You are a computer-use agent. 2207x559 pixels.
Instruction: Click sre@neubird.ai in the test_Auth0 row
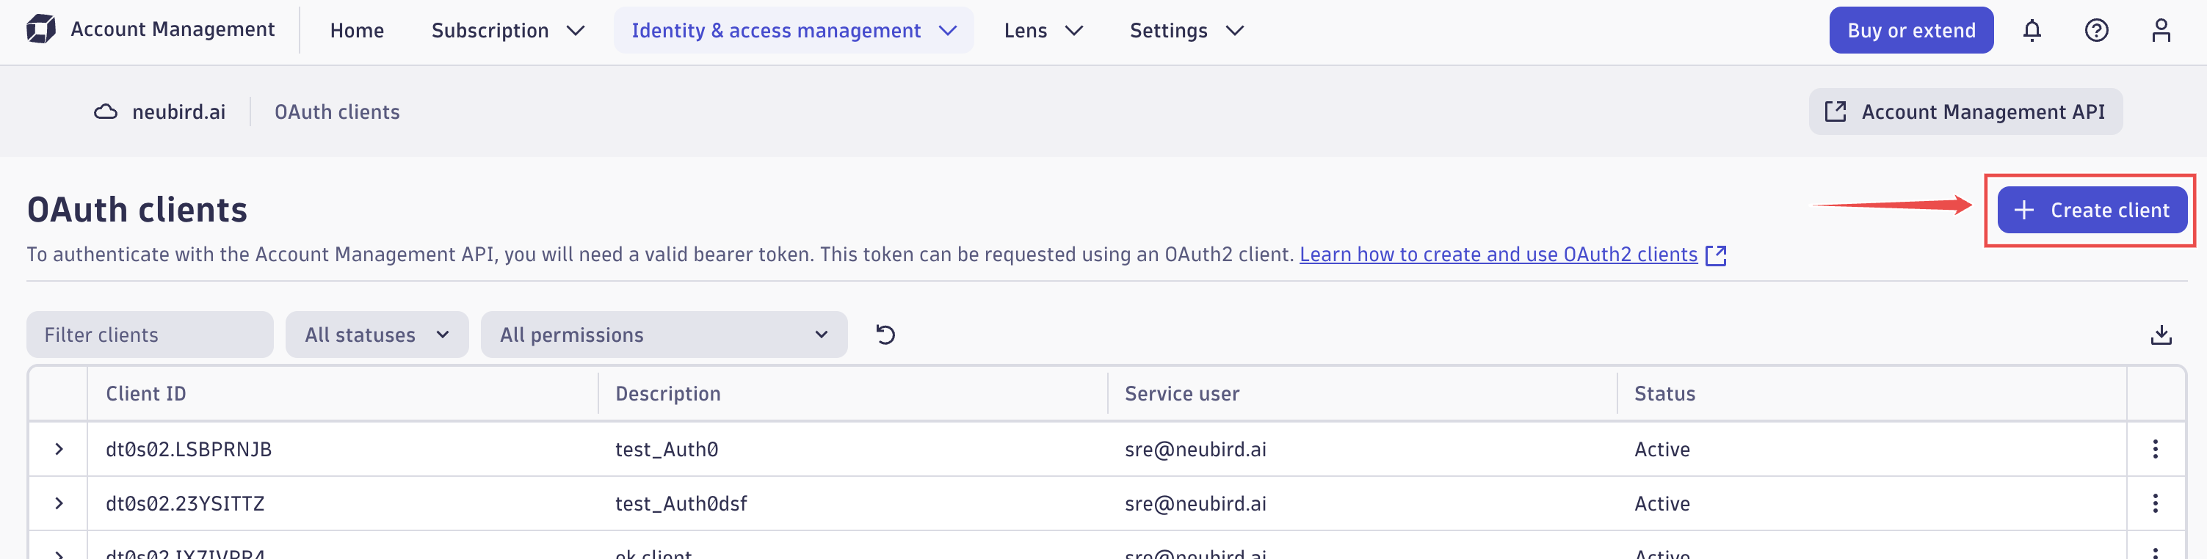tap(1195, 450)
